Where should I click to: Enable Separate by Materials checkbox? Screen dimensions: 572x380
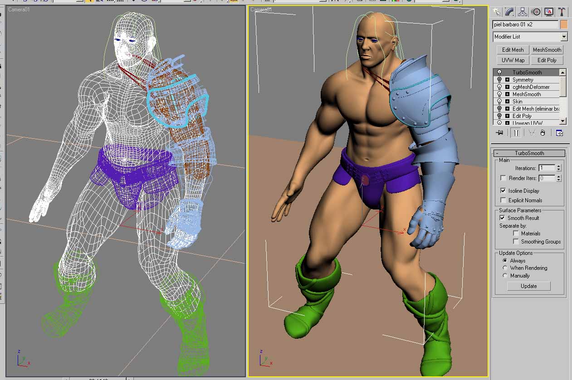[516, 233]
